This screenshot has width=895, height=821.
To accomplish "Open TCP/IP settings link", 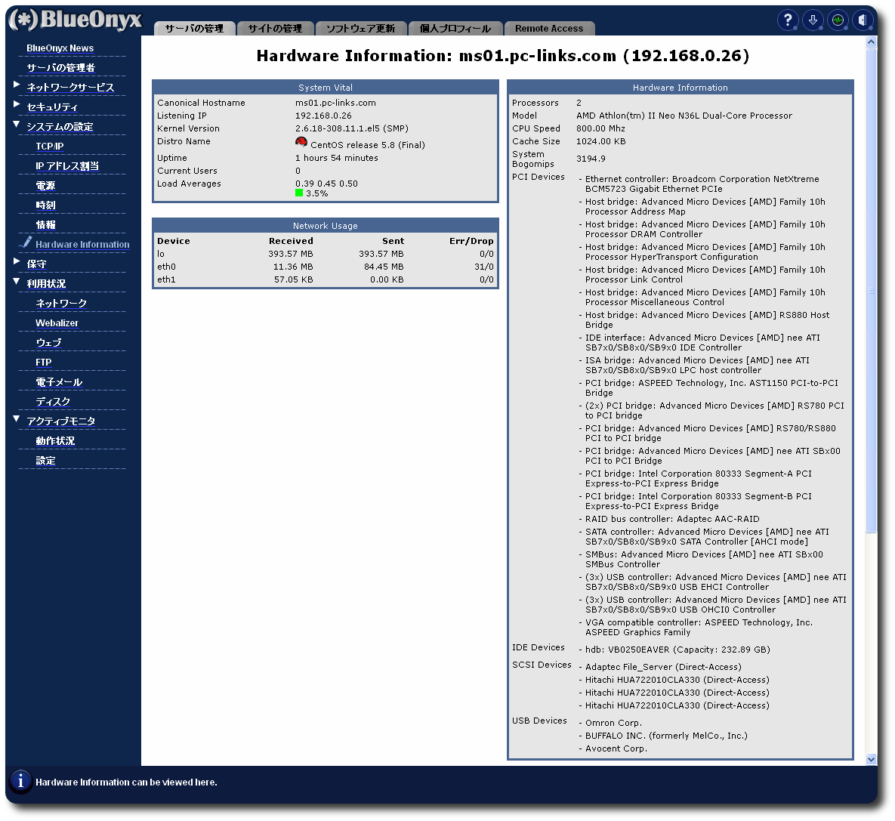I will (x=50, y=147).
